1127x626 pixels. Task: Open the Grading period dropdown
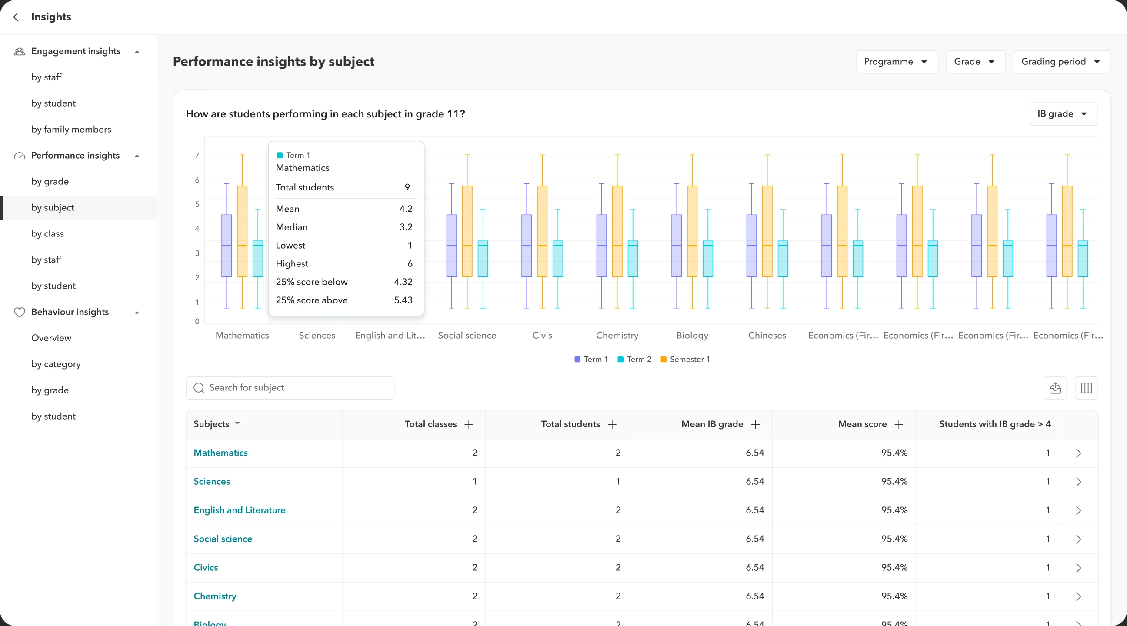coord(1062,62)
